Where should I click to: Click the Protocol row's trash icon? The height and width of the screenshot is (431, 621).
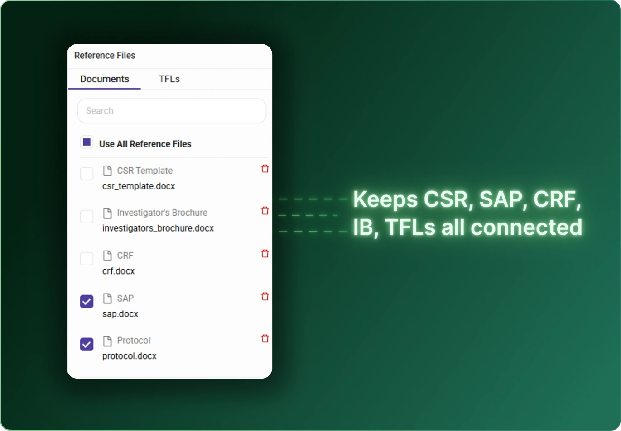point(265,338)
